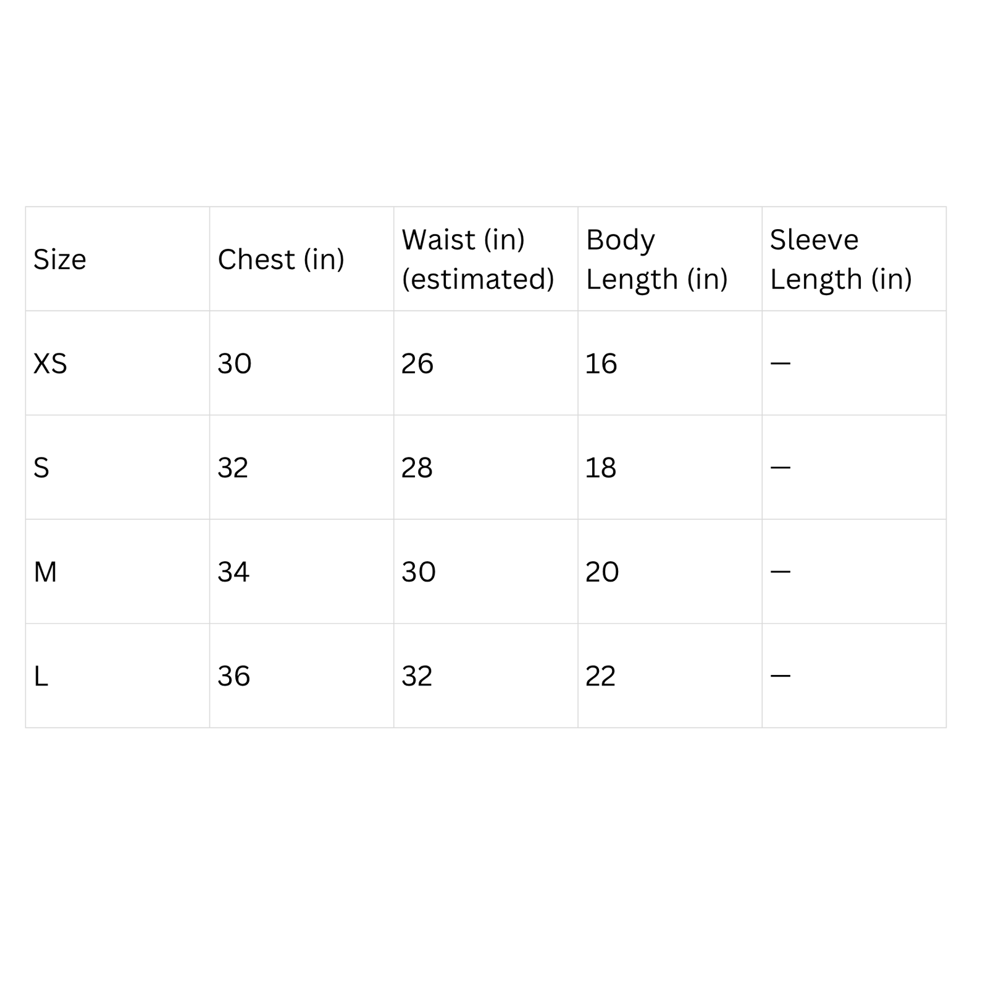Viewport: 988px width, 988px height.
Task: Click the S size row label
Action: [41, 468]
